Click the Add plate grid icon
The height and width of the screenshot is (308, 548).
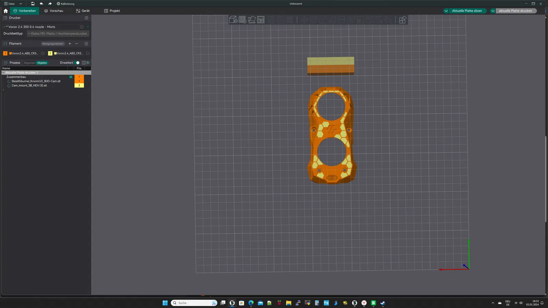tap(242, 20)
